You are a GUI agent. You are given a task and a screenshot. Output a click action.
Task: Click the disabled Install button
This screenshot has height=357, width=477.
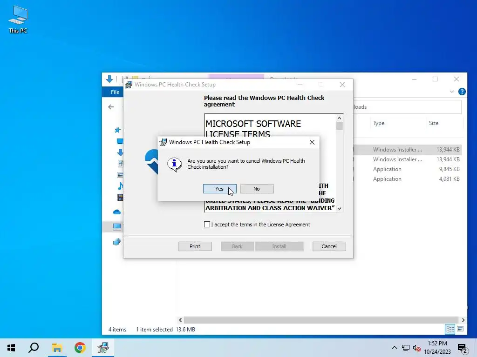pos(279,246)
